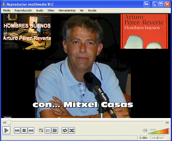Open the Herramientas menu
This screenshot has height=141, width=172.
click(x=67, y=10)
